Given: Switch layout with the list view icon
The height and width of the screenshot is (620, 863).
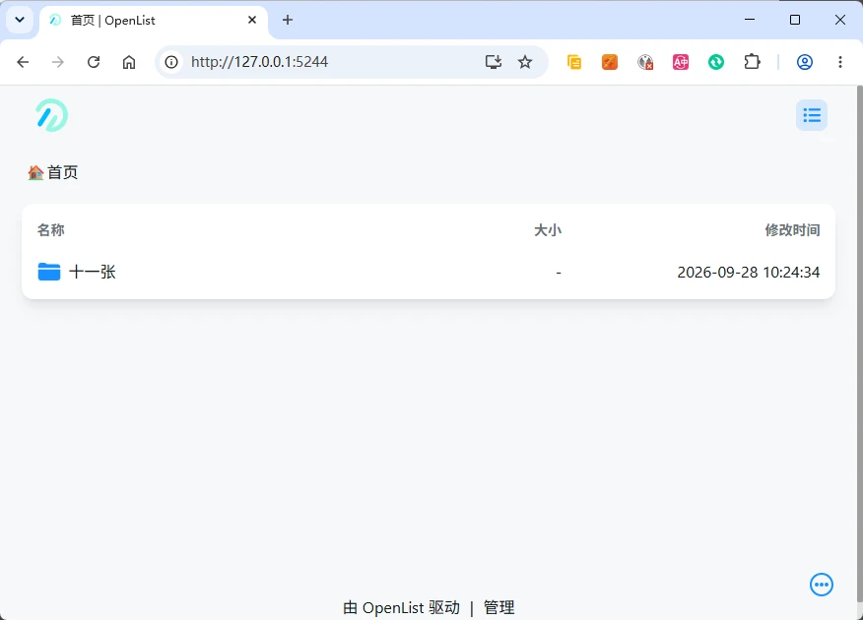Looking at the screenshot, I should click(811, 115).
